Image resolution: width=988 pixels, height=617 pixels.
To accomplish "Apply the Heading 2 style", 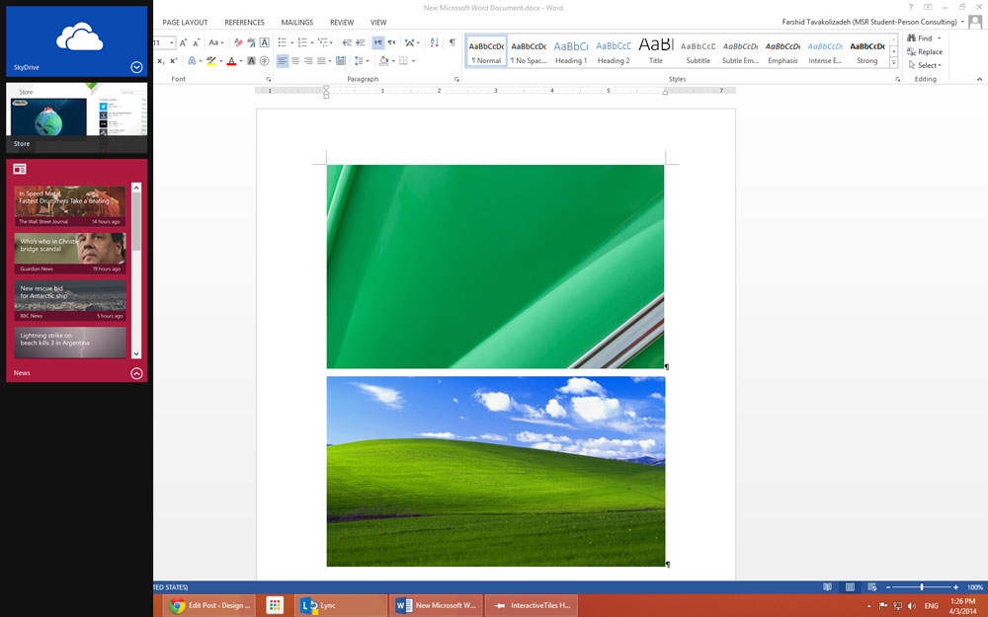I will [x=614, y=51].
